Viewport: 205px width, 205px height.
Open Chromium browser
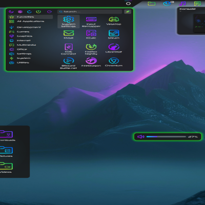114,62
